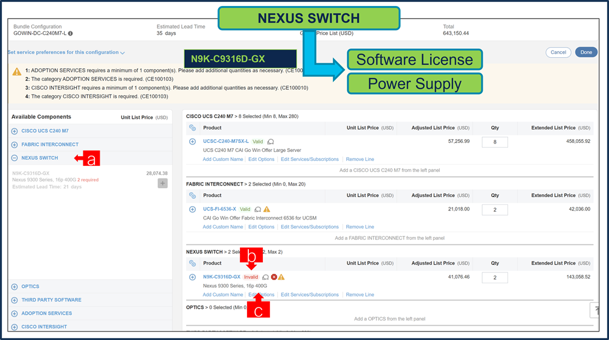This screenshot has height=340, width=609.
Task: Click the link icon in CISCO UCS C240 M7 table header
Action: pyautogui.click(x=192, y=128)
